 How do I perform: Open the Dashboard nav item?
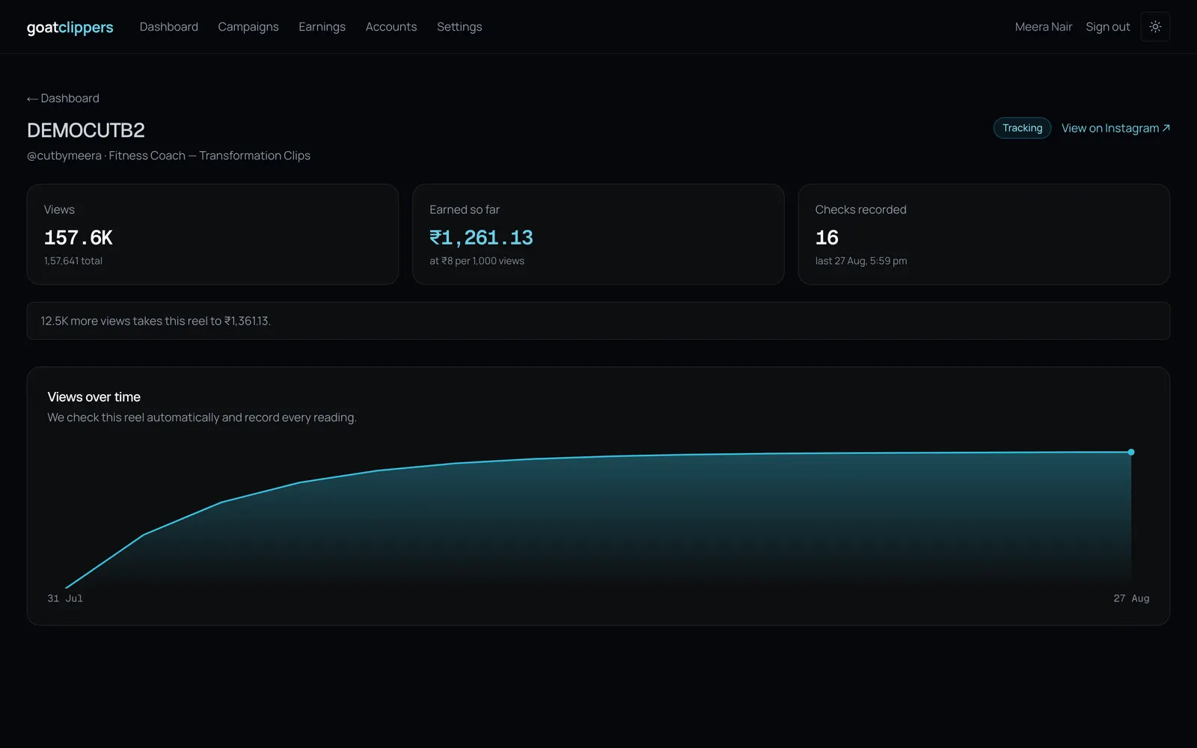click(169, 27)
